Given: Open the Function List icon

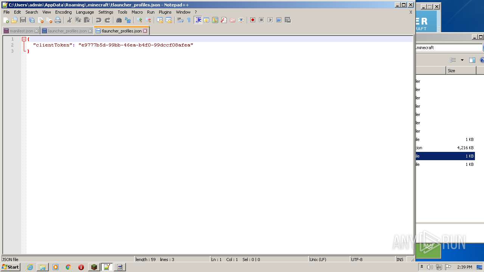Looking at the screenshot, I should click(x=224, y=20).
